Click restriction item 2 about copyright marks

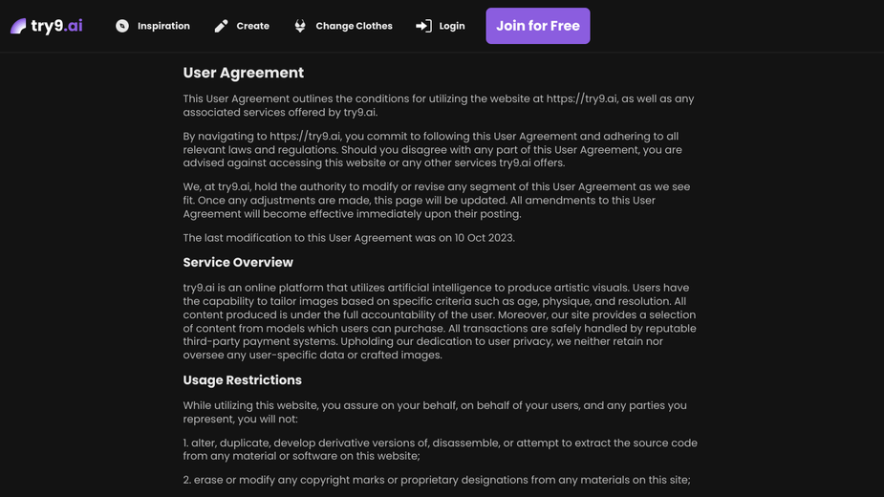(x=437, y=480)
